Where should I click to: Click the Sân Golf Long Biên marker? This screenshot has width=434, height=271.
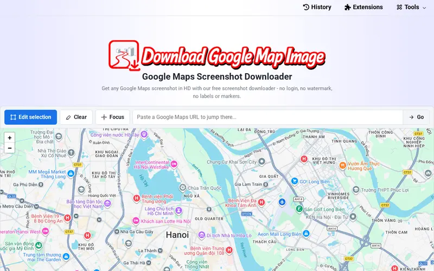pyautogui.click(x=299, y=209)
